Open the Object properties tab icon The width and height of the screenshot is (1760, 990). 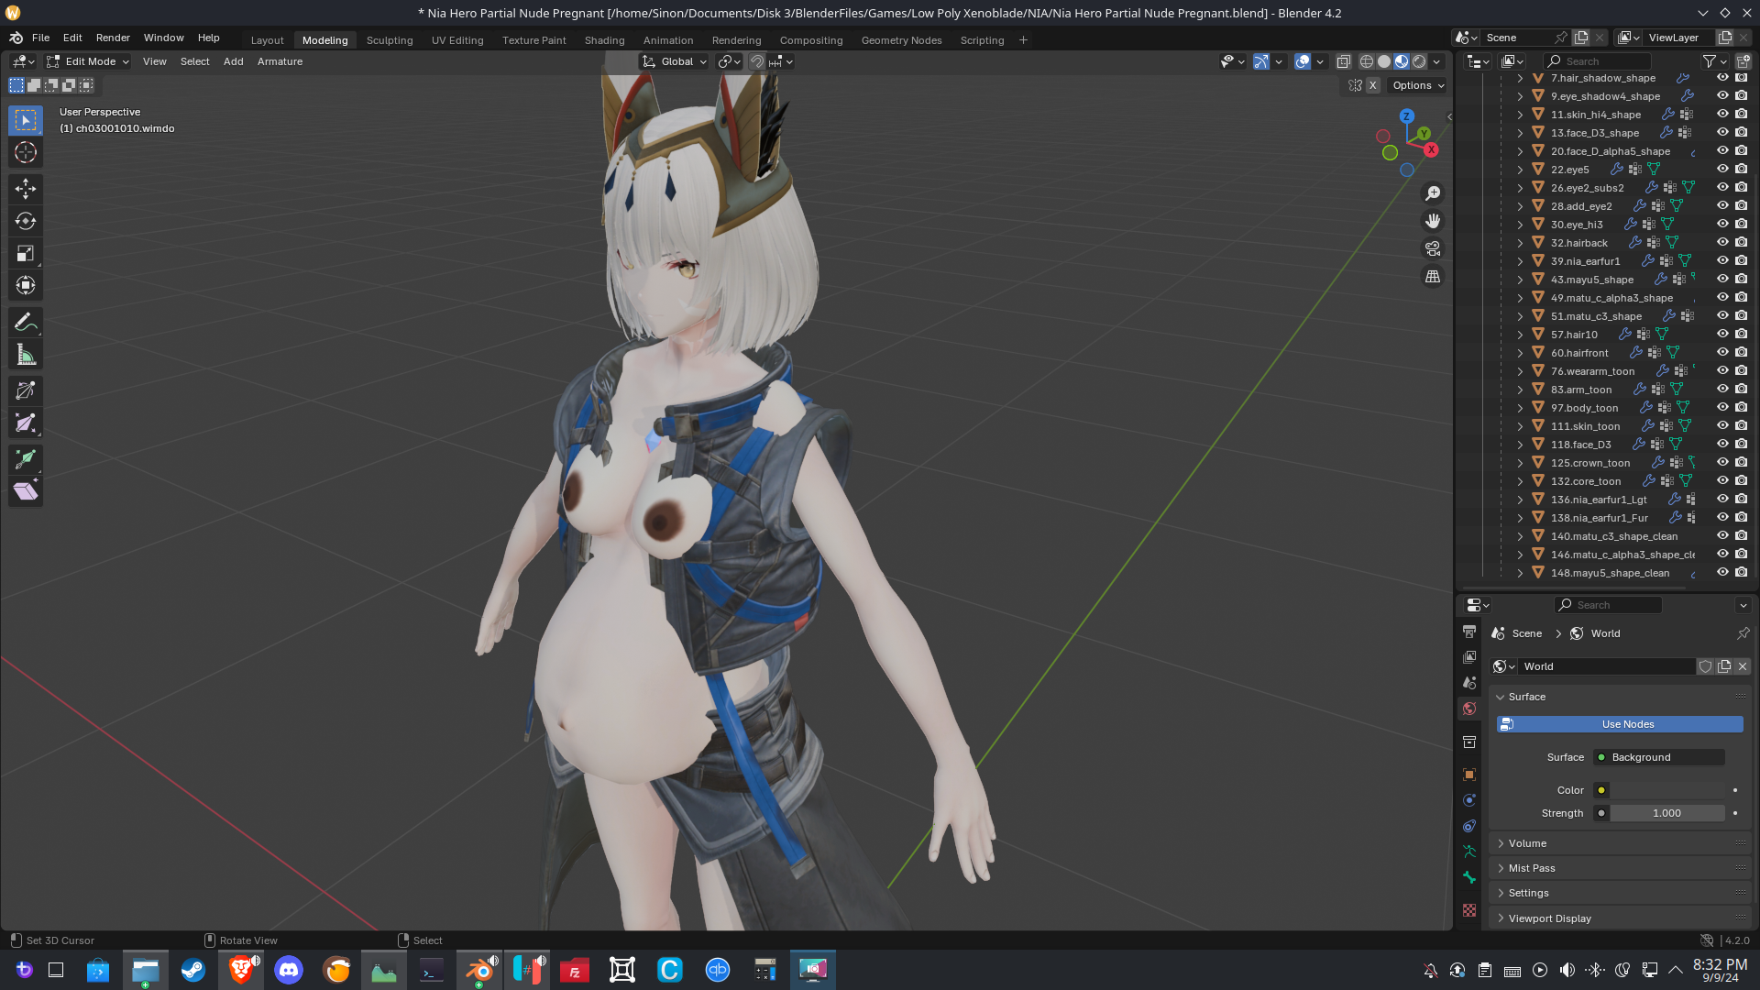[x=1469, y=775]
